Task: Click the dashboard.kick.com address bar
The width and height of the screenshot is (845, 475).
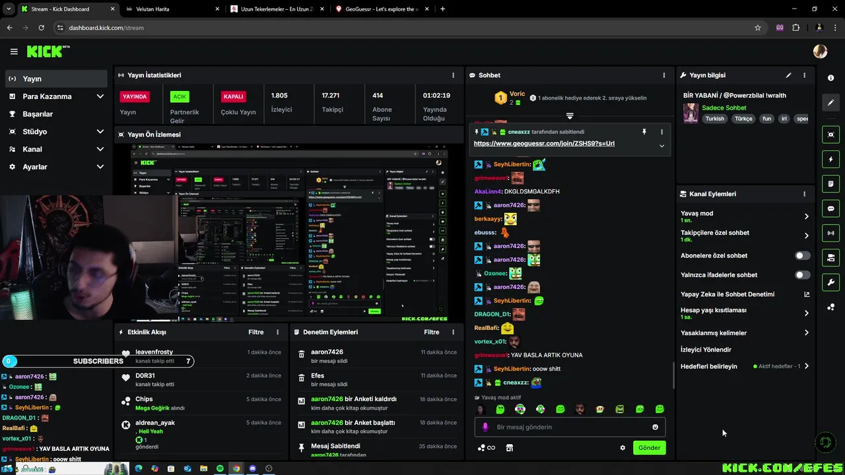Action: click(x=403, y=28)
